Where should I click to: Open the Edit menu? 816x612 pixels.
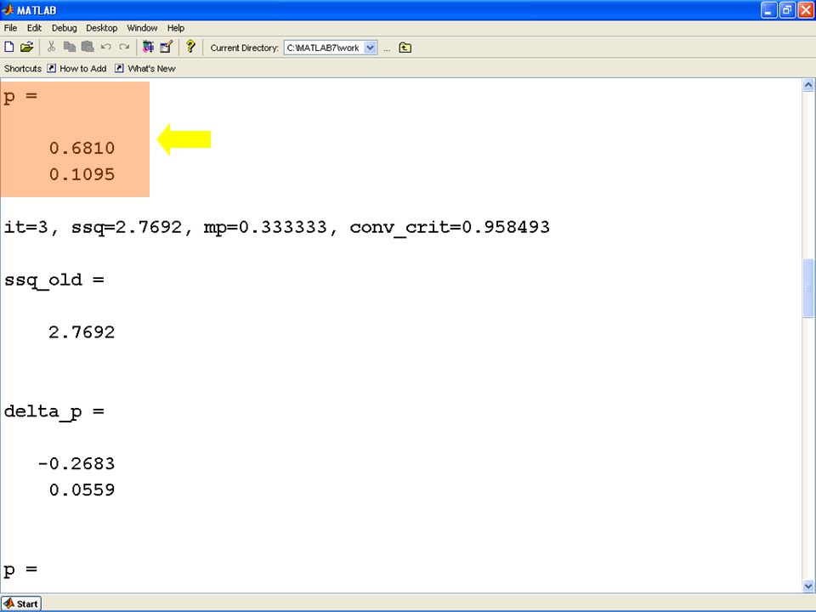click(x=34, y=28)
